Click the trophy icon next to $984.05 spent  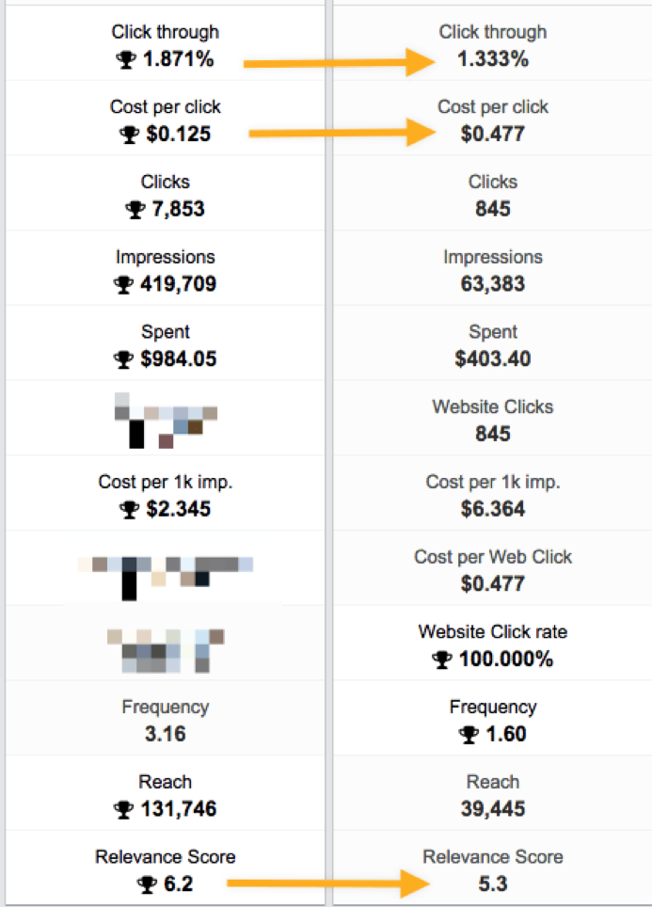click(x=122, y=359)
